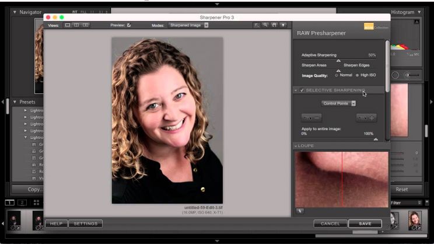Select the Normal image quality radio button
The width and height of the screenshot is (434, 244).
coord(336,75)
